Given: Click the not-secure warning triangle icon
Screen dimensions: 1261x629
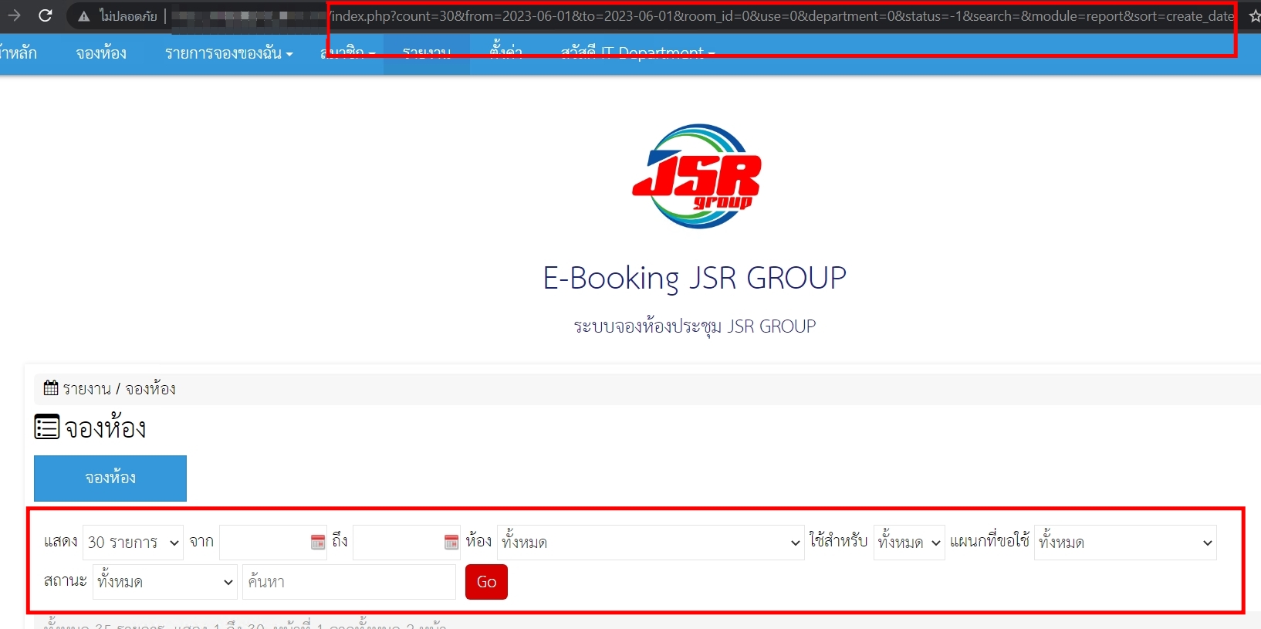Looking at the screenshot, I should 84,16.
